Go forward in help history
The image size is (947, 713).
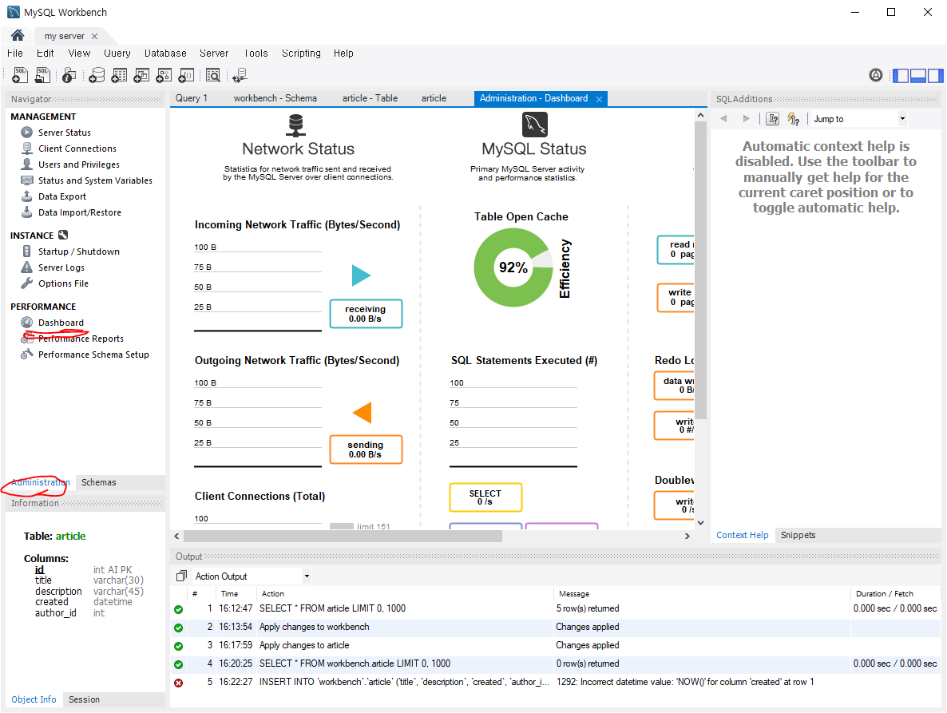[747, 119]
